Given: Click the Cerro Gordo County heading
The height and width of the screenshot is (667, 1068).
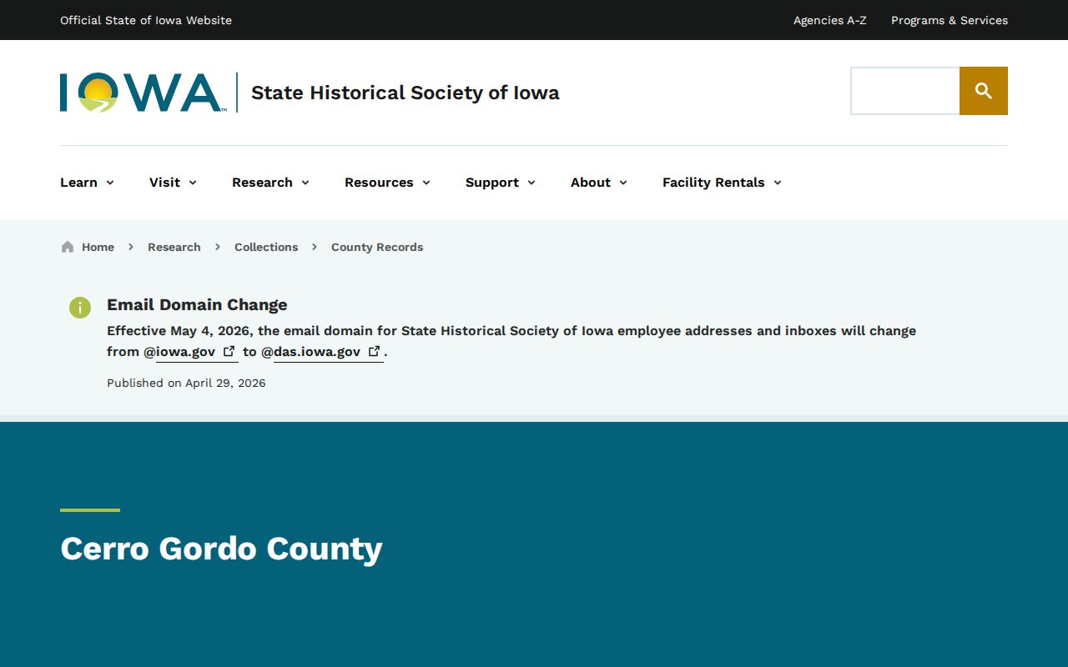Looking at the screenshot, I should 221,549.
